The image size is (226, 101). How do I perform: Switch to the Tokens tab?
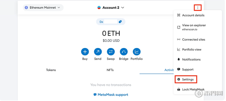(x=51, y=70)
